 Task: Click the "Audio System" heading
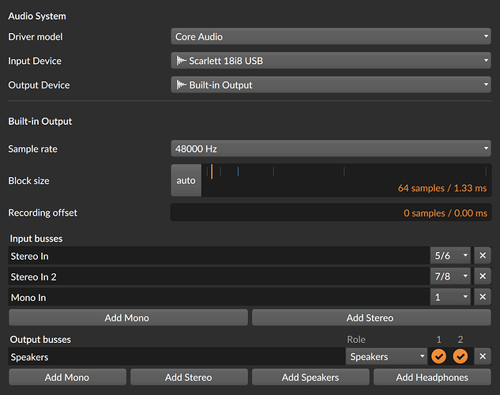[37, 16]
